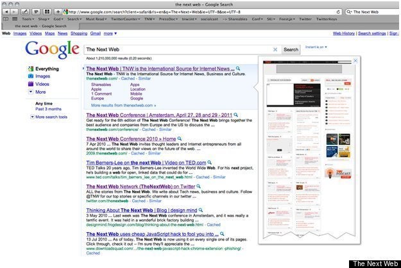Image resolution: width=401 pixels, height=268 pixels.
Task: Click the pencil edit toolbar button
Action: [x=25, y=12]
